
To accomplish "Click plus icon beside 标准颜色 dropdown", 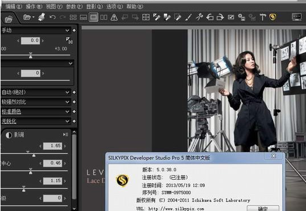I will click(x=74, y=112).
